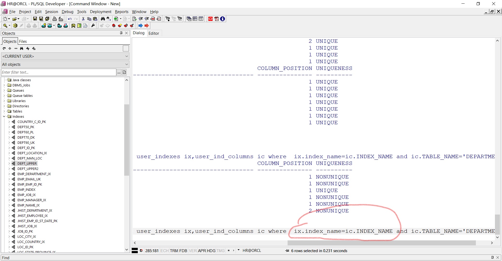The width and height of the screenshot is (502, 261).
Task: Toggle the TRM status indicator
Action: coord(174,251)
